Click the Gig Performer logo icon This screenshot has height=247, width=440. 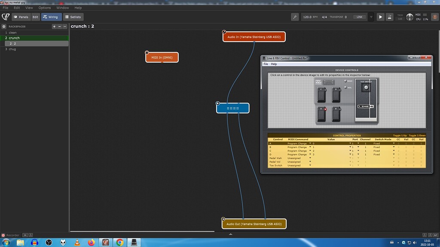point(6,17)
